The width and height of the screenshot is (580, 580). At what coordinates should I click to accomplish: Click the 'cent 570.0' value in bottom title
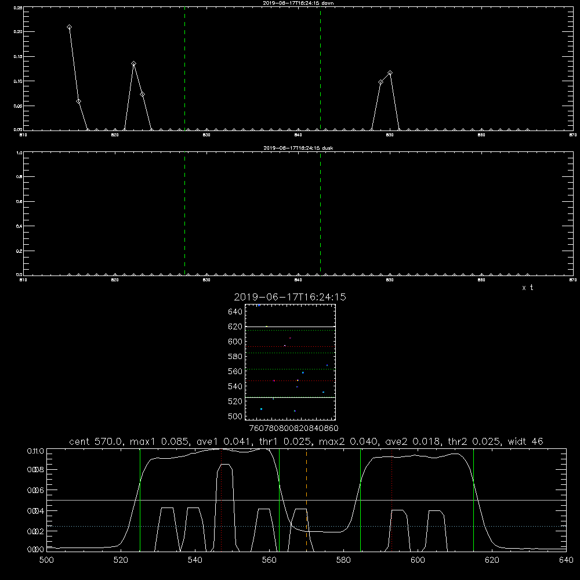(x=97, y=441)
